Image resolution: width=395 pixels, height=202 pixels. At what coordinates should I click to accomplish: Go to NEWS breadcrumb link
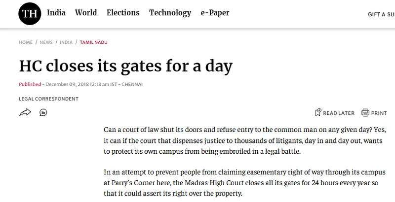[x=46, y=42]
